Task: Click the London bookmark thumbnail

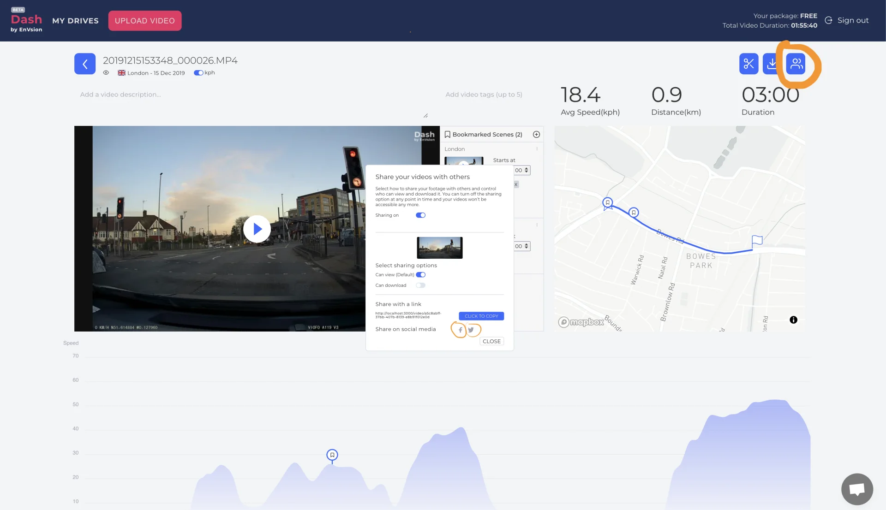Action: 464,161
